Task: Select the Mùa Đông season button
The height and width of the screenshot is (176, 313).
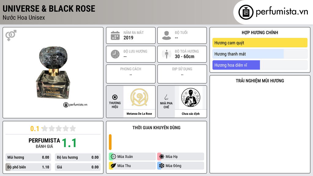Action: pyautogui.click(x=181, y=166)
